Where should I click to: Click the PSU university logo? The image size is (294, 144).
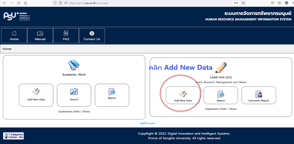click(17, 16)
